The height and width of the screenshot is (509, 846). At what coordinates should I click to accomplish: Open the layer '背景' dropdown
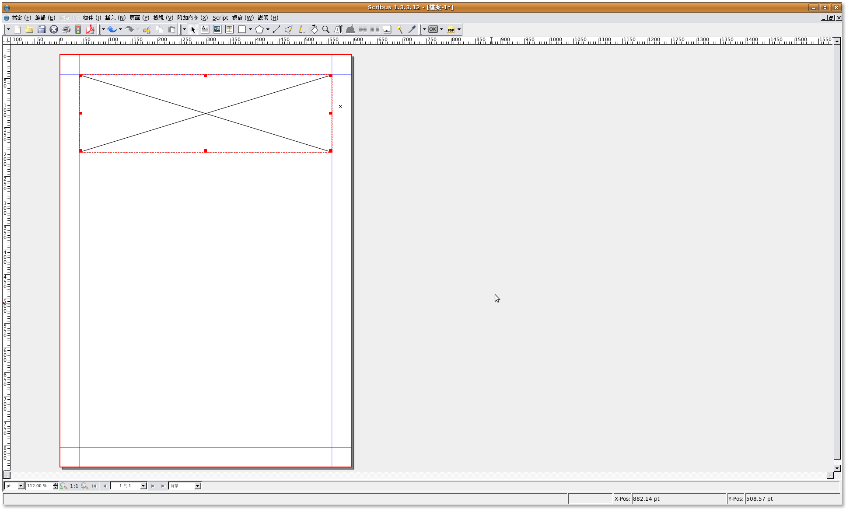(197, 486)
